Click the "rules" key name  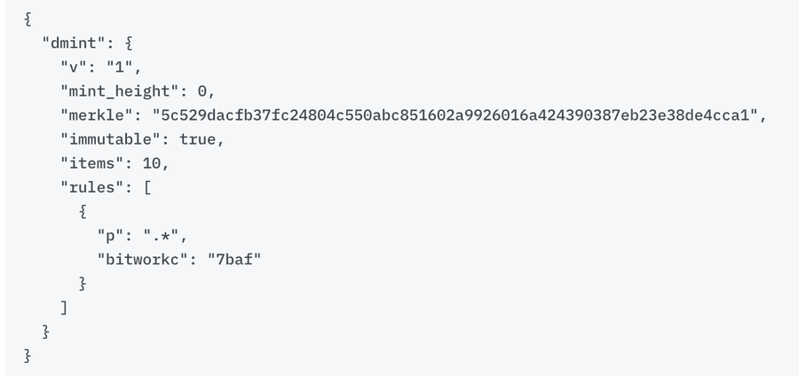pyautogui.click(x=94, y=188)
